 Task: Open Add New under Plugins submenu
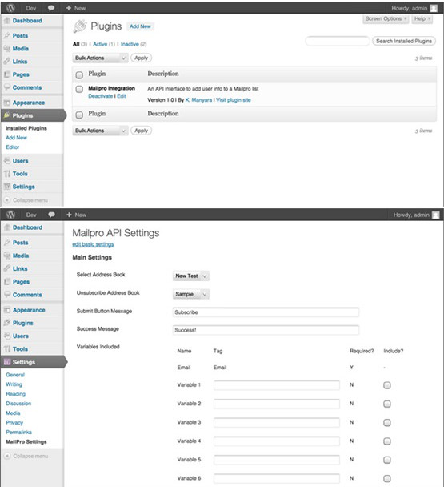tap(16, 138)
